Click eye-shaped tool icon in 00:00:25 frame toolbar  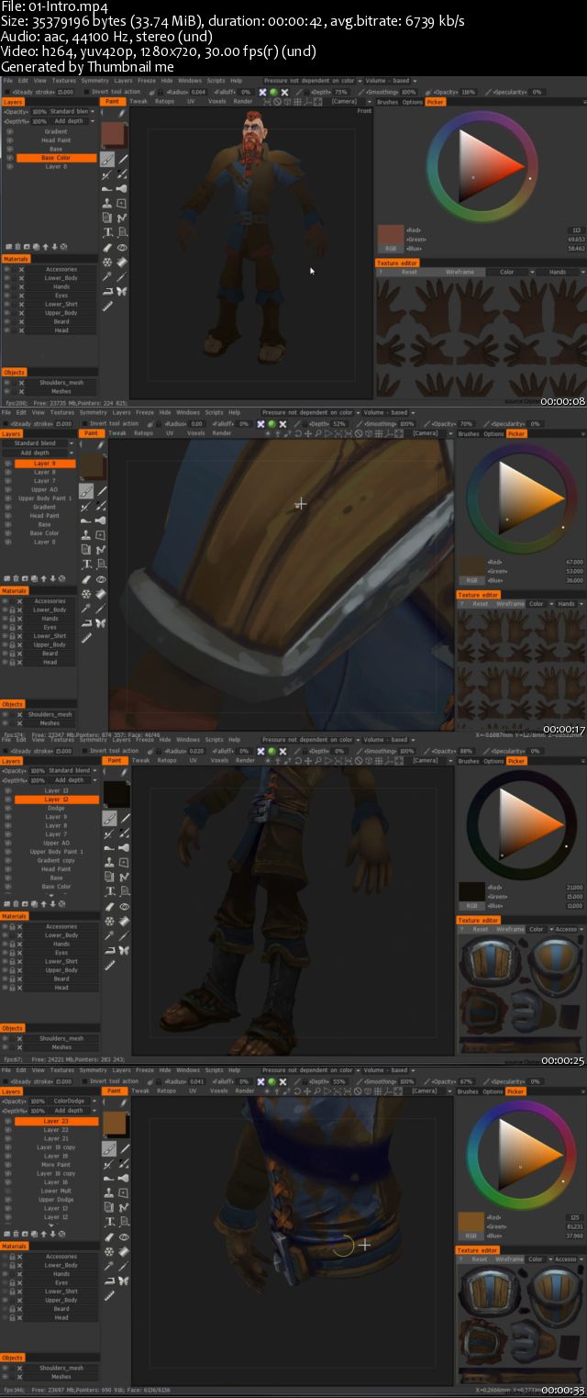124,906
